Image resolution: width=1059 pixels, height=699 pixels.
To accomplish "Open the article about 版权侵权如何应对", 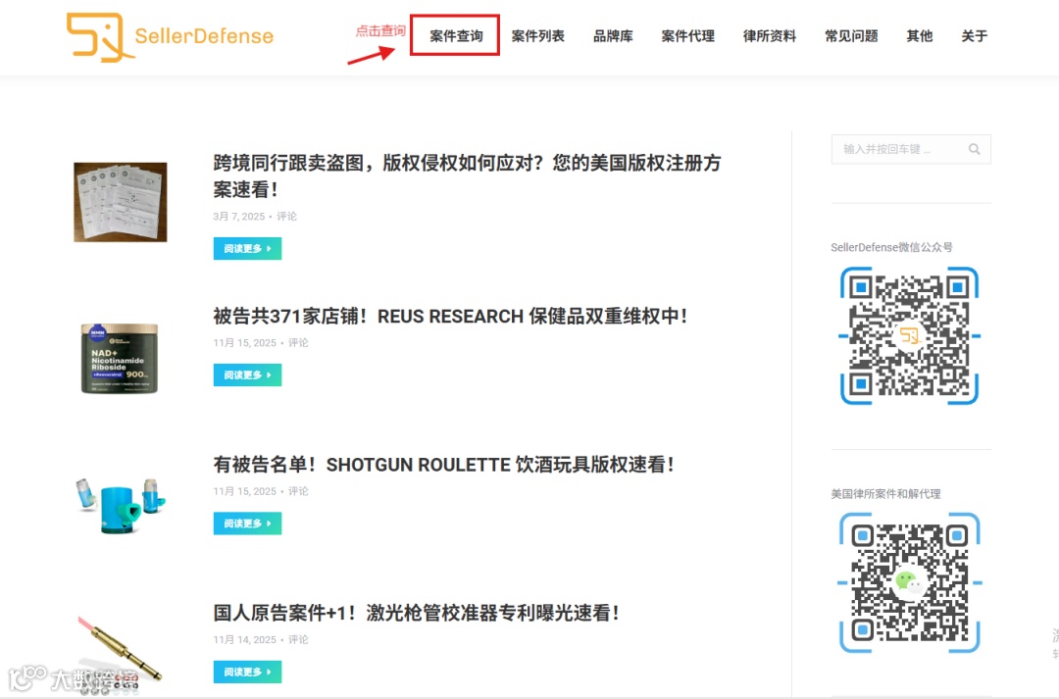I will [468, 176].
